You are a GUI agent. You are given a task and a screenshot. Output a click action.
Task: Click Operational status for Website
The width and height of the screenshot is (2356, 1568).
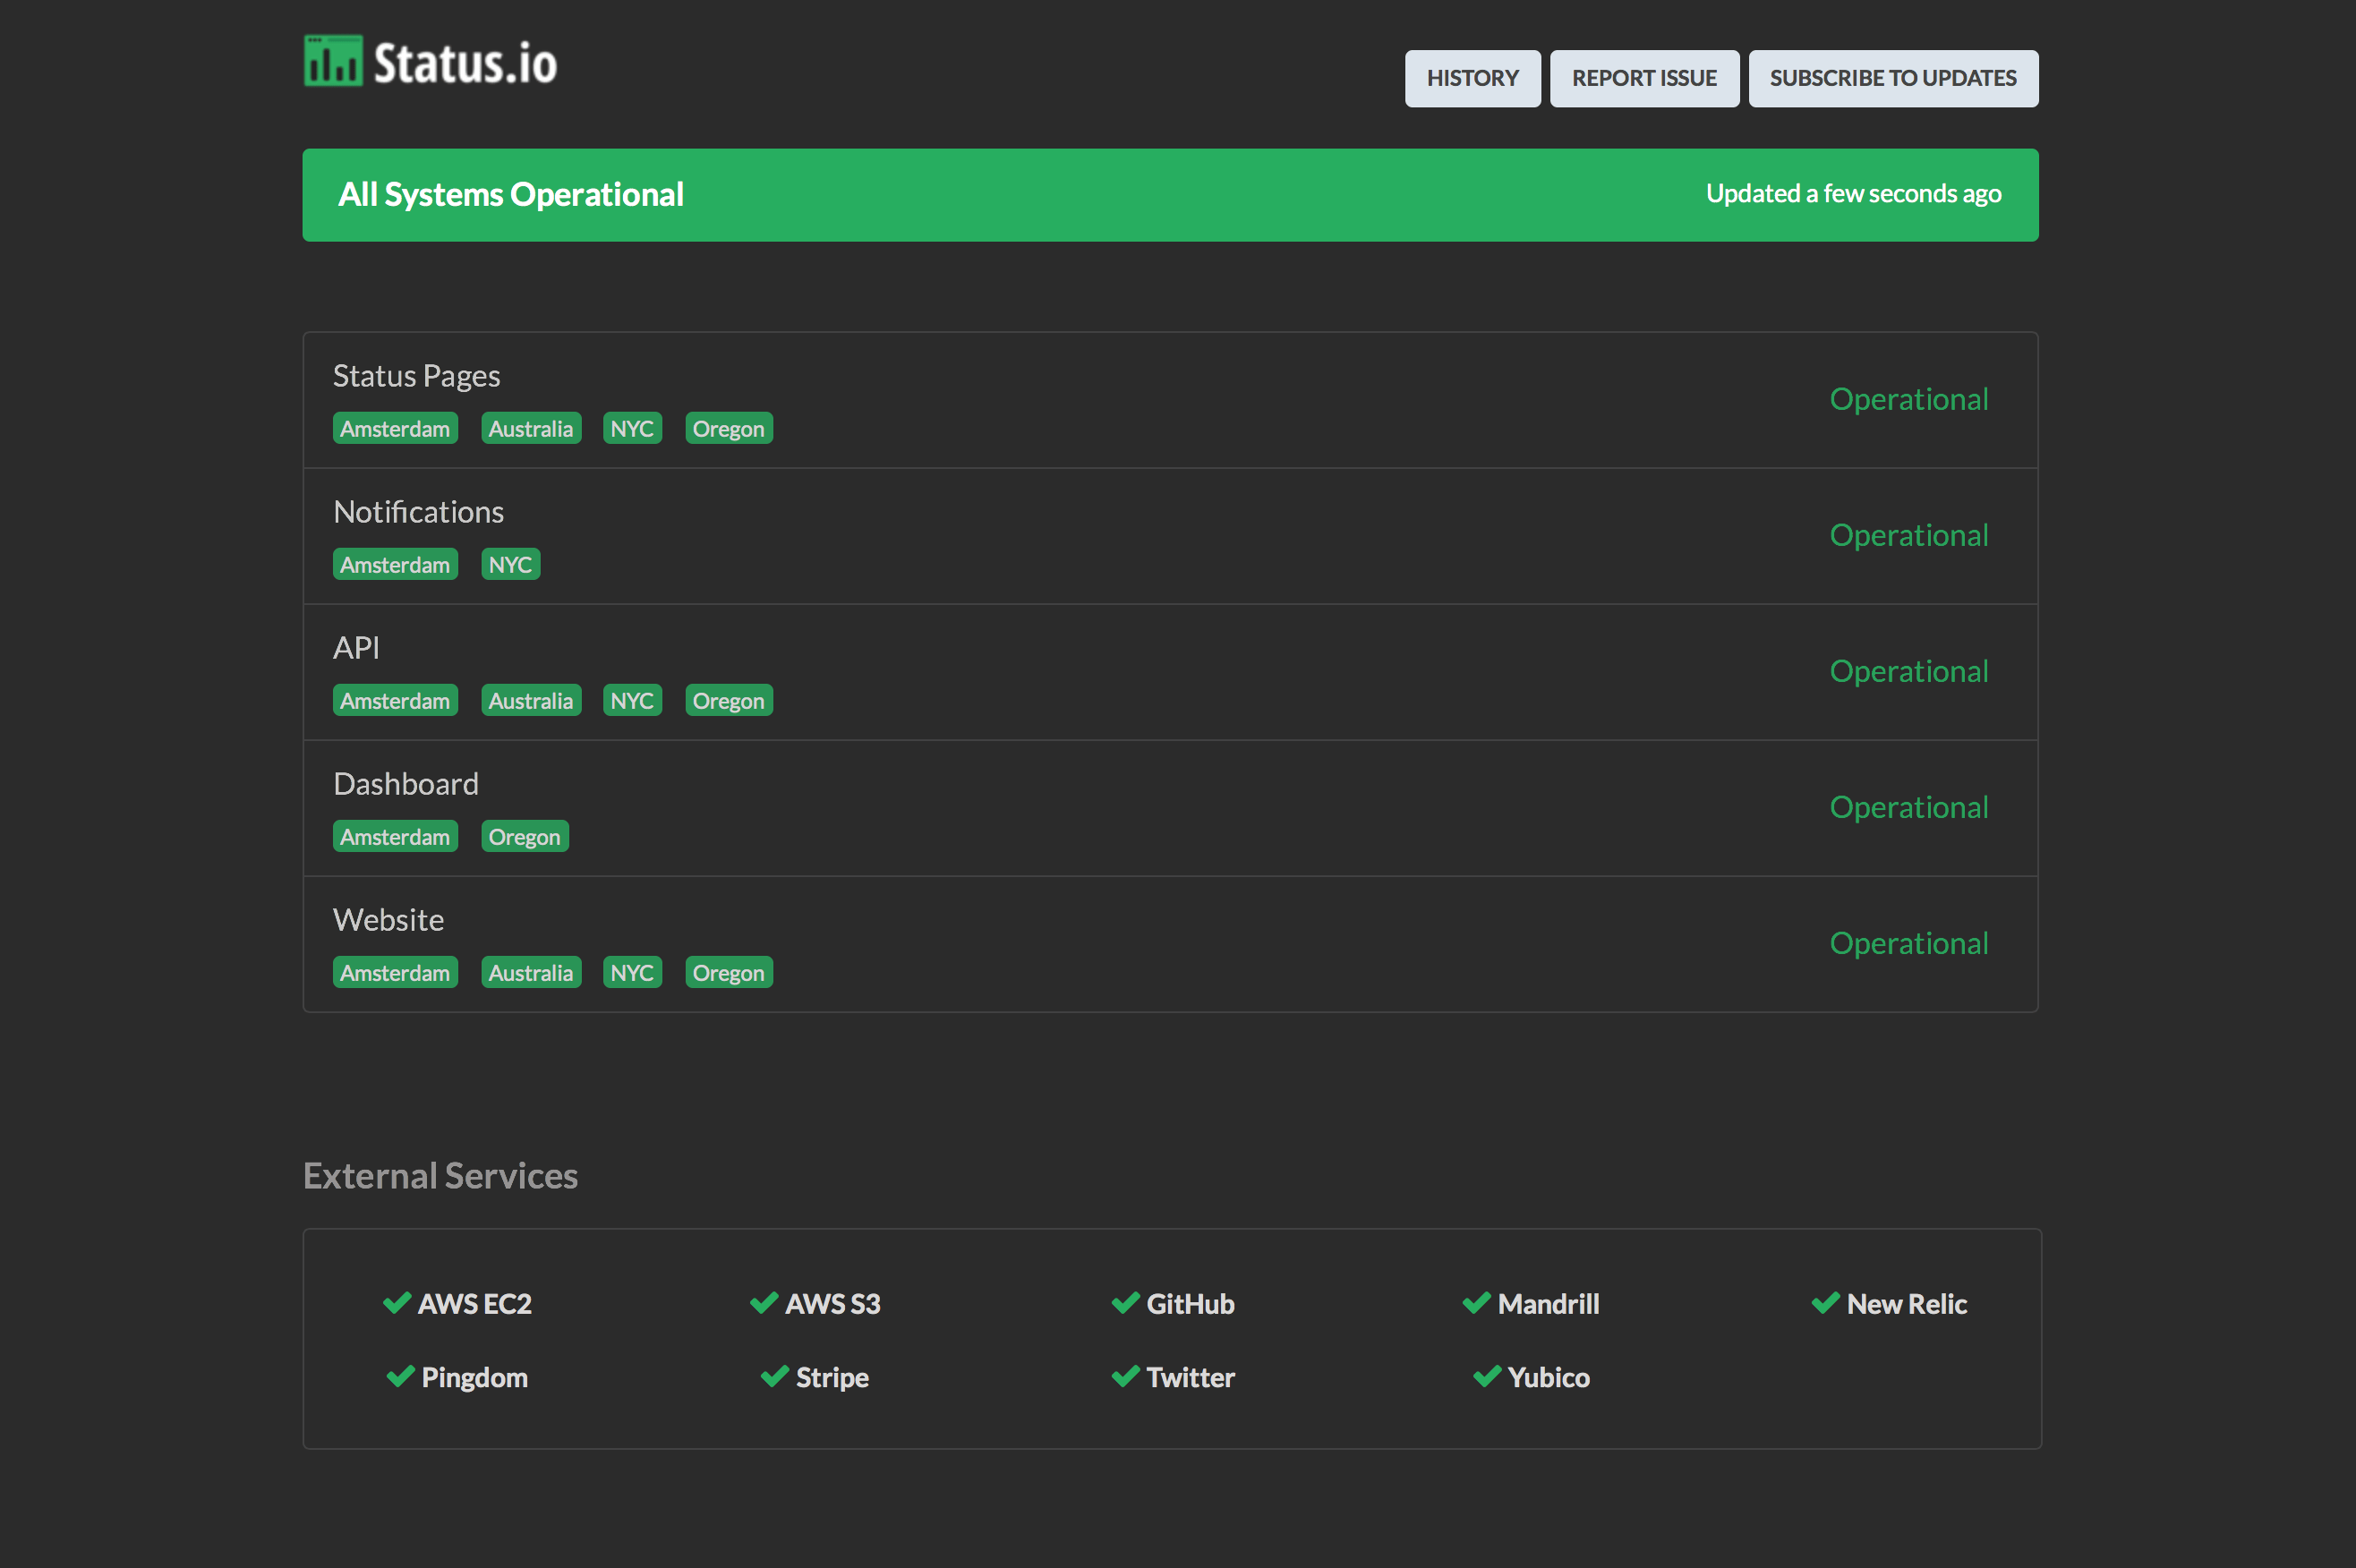[x=1908, y=943]
